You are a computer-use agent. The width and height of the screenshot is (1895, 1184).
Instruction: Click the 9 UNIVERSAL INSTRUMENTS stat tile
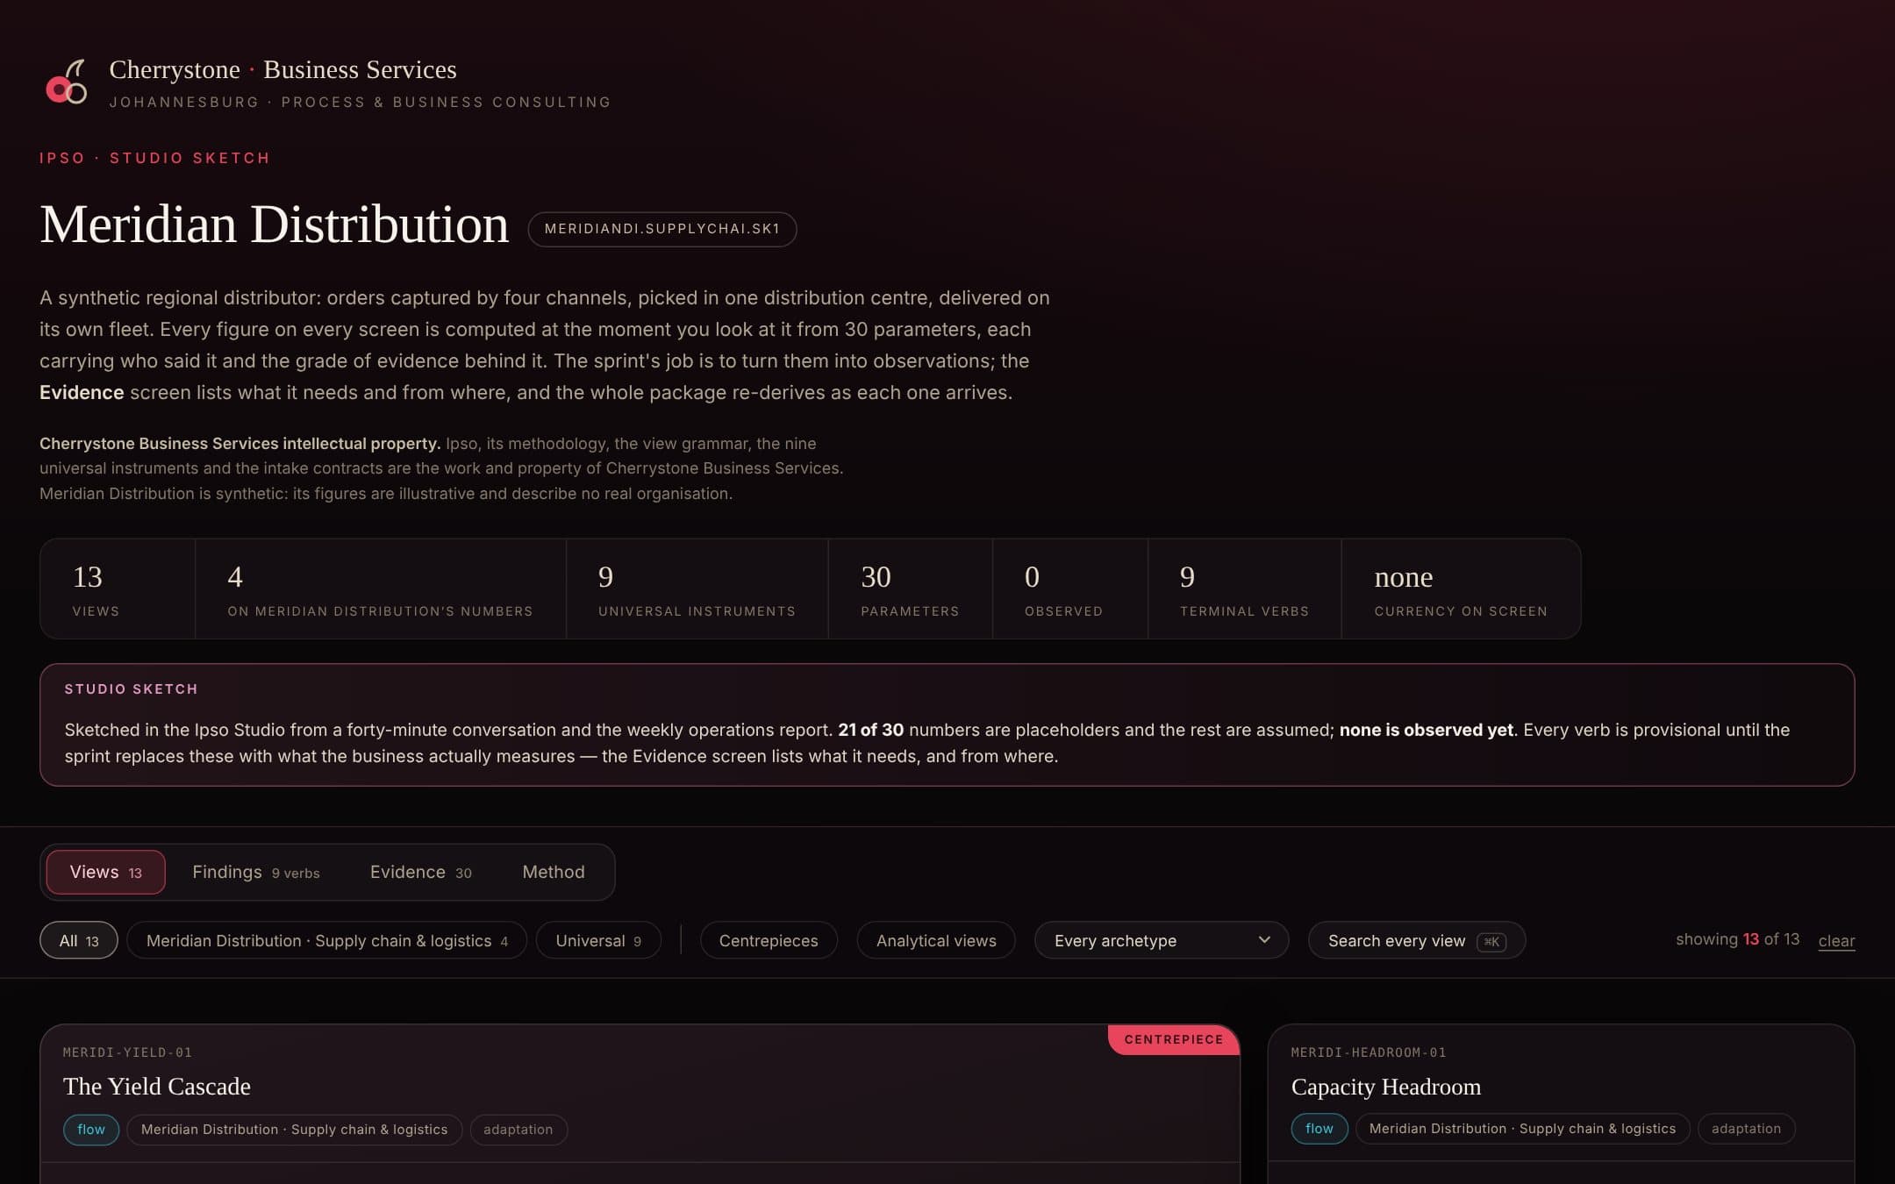[x=697, y=588]
